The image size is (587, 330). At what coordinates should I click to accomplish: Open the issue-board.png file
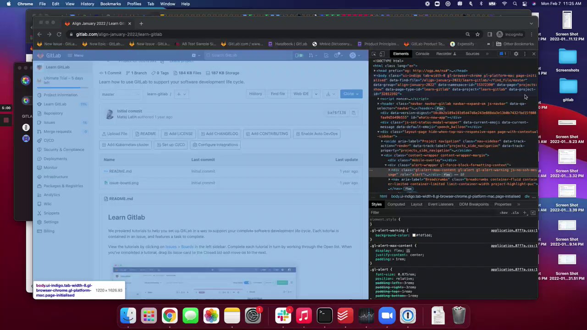point(123,183)
